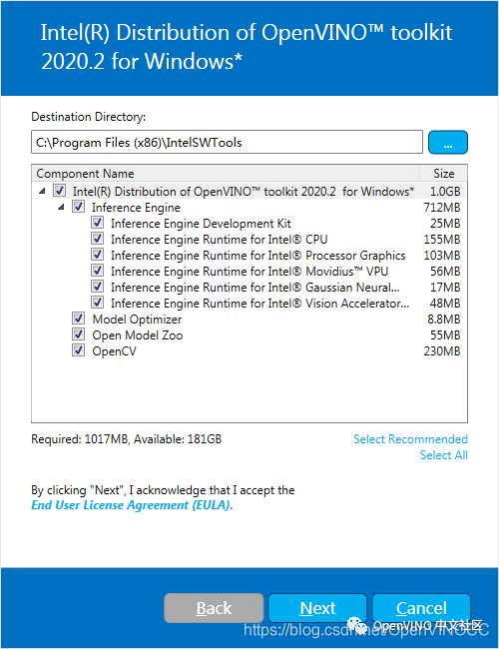The width and height of the screenshot is (499, 649).
Task: Click the Component Name column header
Action: 226,174
